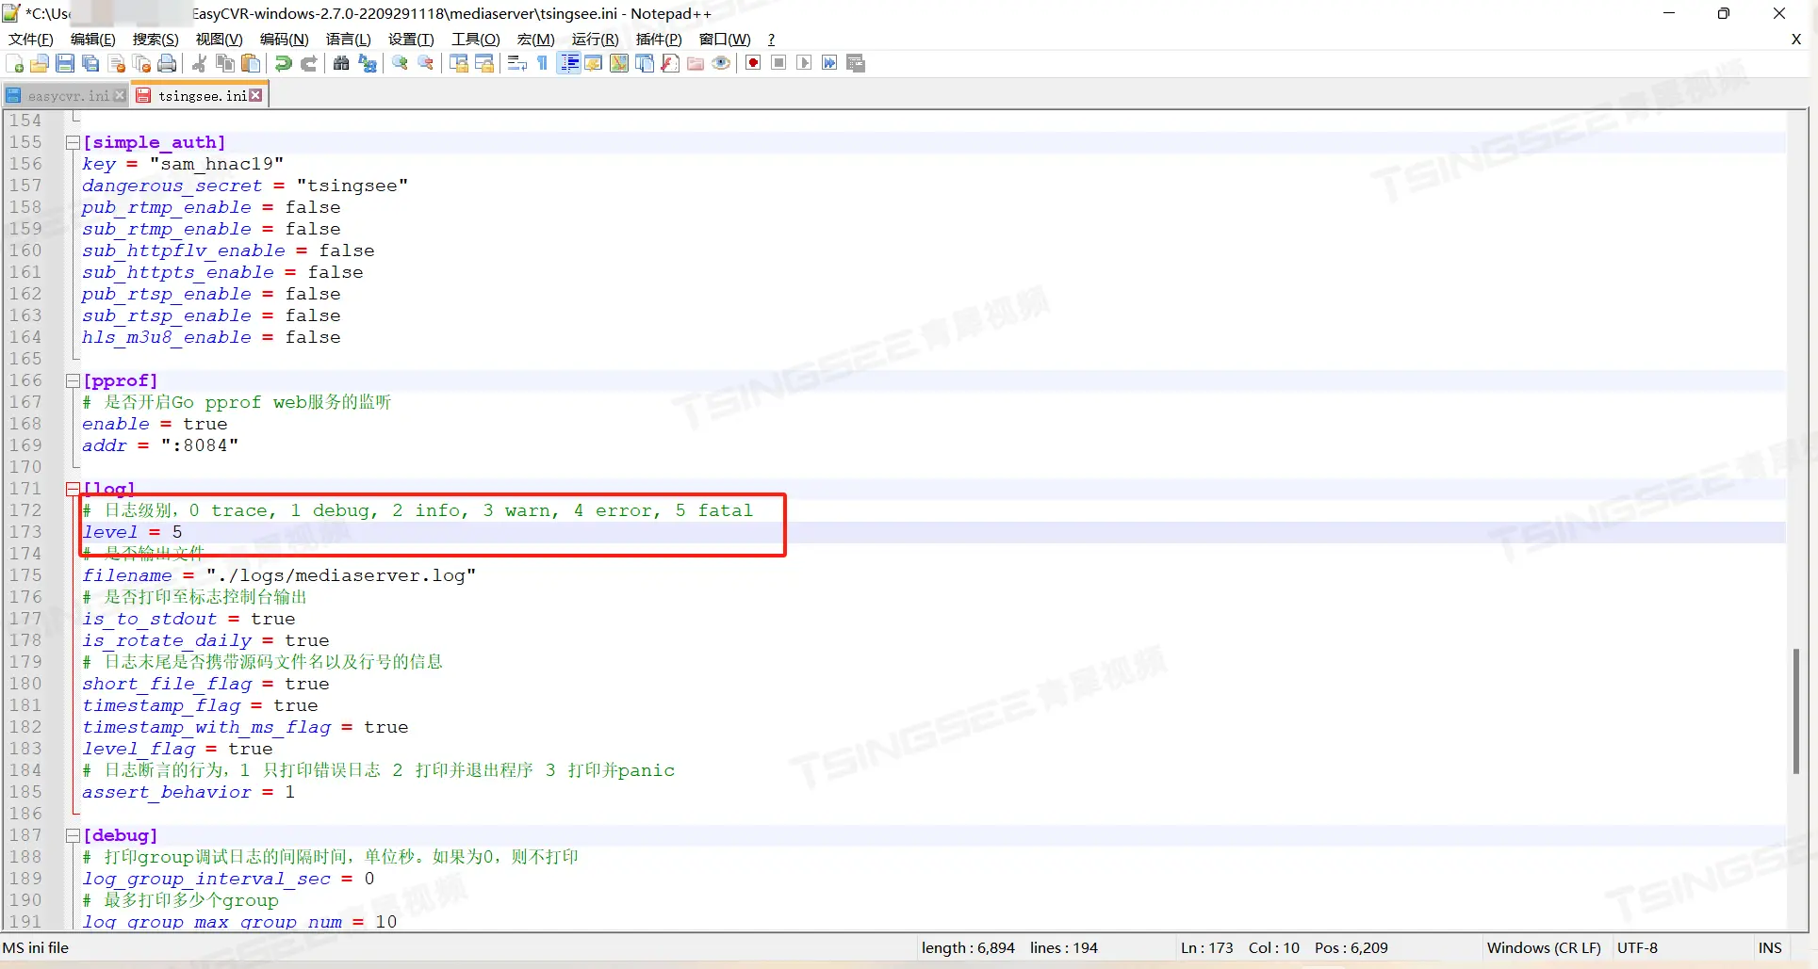The width and height of the screenshot is (1818, 969).
Task: Close current document via menu-bar X
Action: click(1795, 40)
